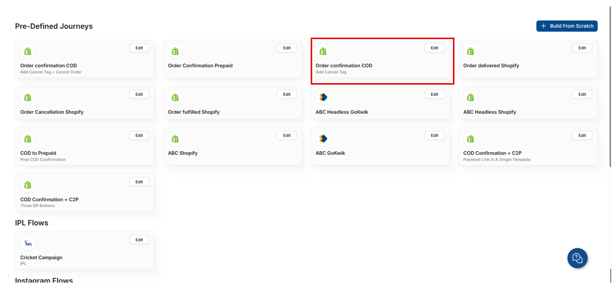Click Shopify icon on Order Cancellation Shopify card
The image size is (614, 295).
click(27, 98)
